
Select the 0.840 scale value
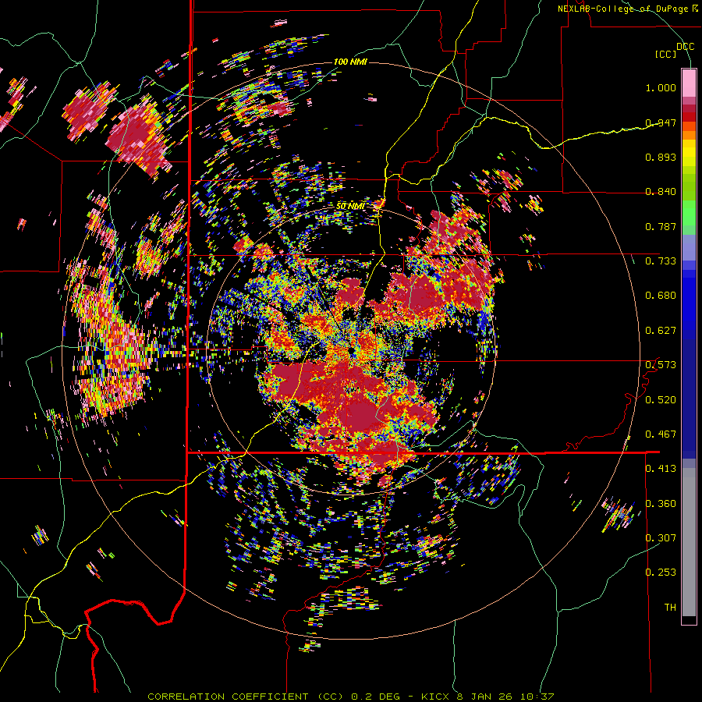(661, 192)
